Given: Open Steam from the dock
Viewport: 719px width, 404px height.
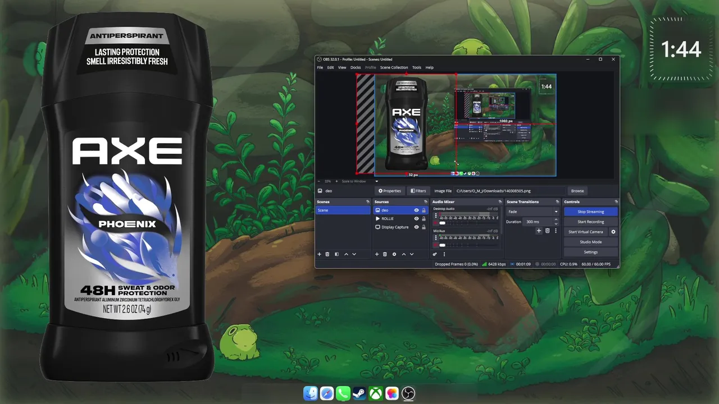Looking at the screenshot, I should (x=359, y=394).
